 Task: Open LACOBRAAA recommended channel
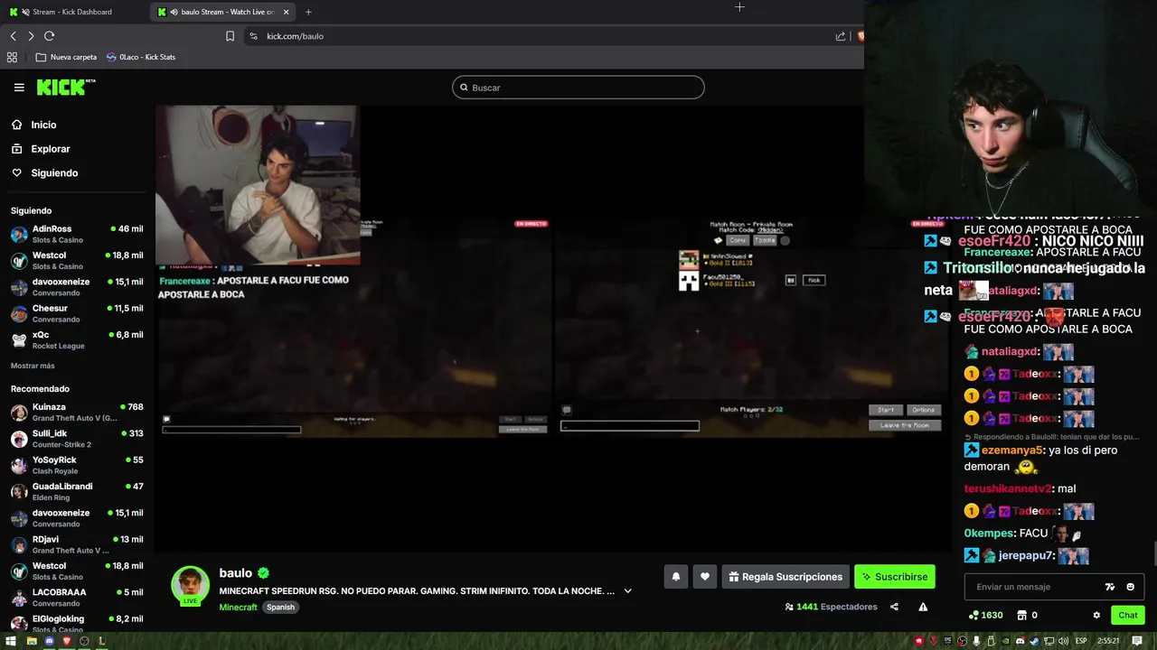point(77,598)
